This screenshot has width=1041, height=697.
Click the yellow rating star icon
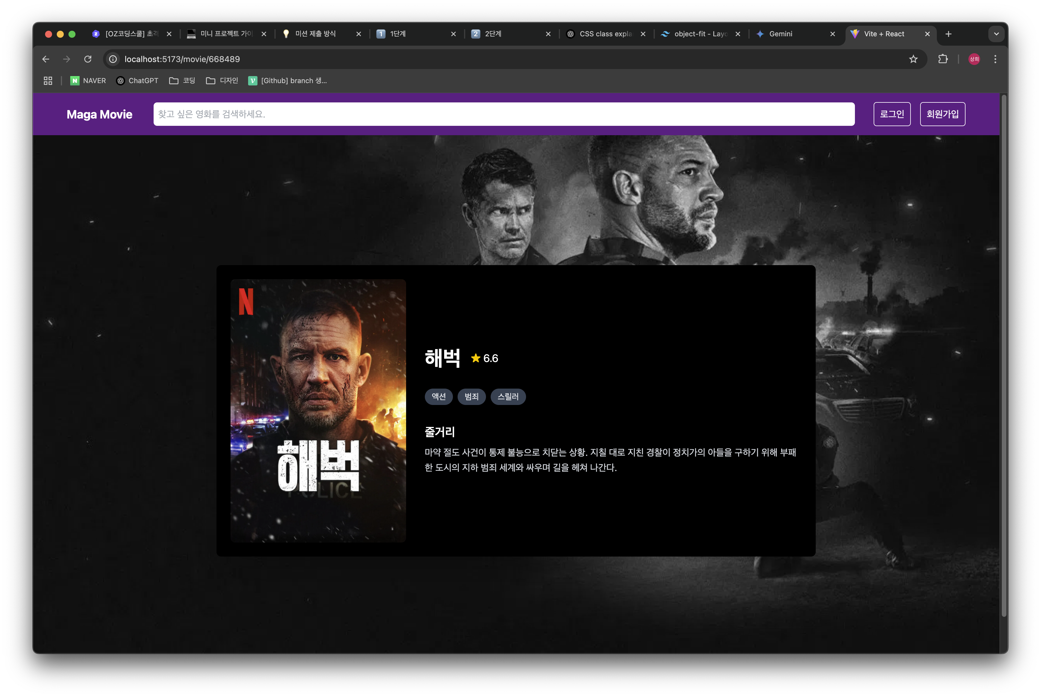point(476,358)
